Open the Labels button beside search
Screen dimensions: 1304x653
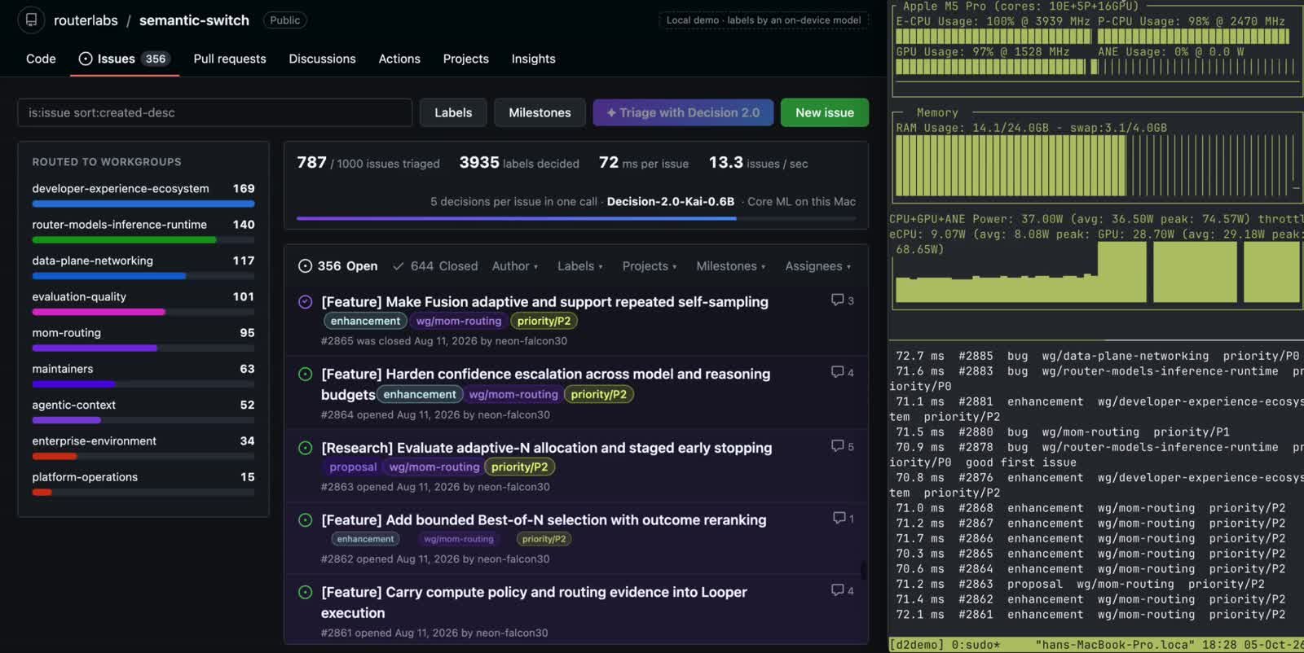coord(453,112)
